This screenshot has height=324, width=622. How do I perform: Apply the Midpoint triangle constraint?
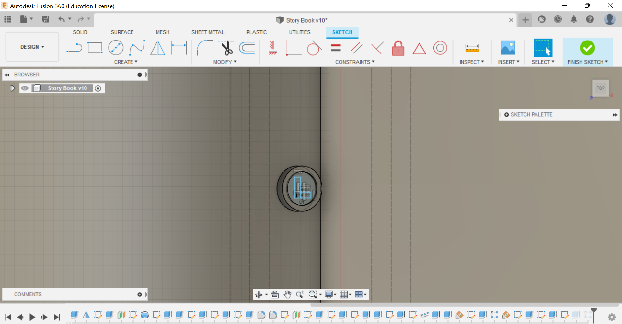419,49
